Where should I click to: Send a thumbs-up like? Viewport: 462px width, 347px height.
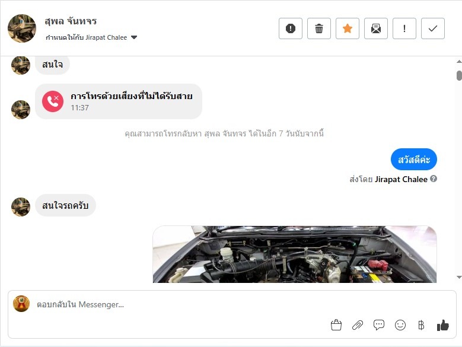click(x=443, y=325)
